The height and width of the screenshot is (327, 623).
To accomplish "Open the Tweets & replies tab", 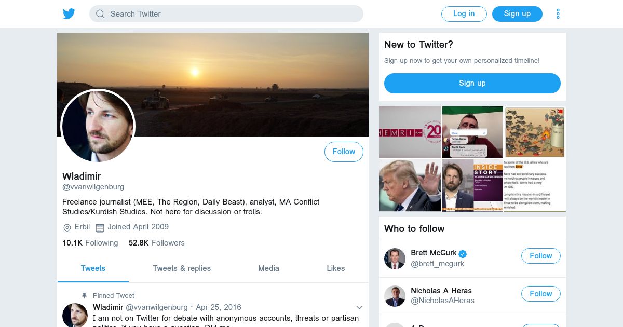I will 182,268.
